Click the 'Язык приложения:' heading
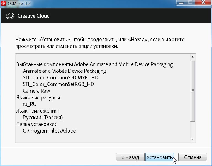 pyautogui.click(x=37, y=111)
